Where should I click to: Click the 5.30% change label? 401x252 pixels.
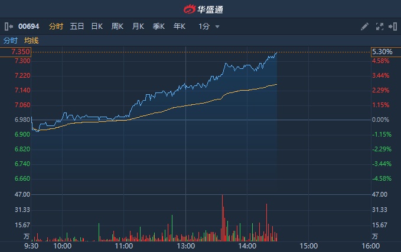(381, 52)
